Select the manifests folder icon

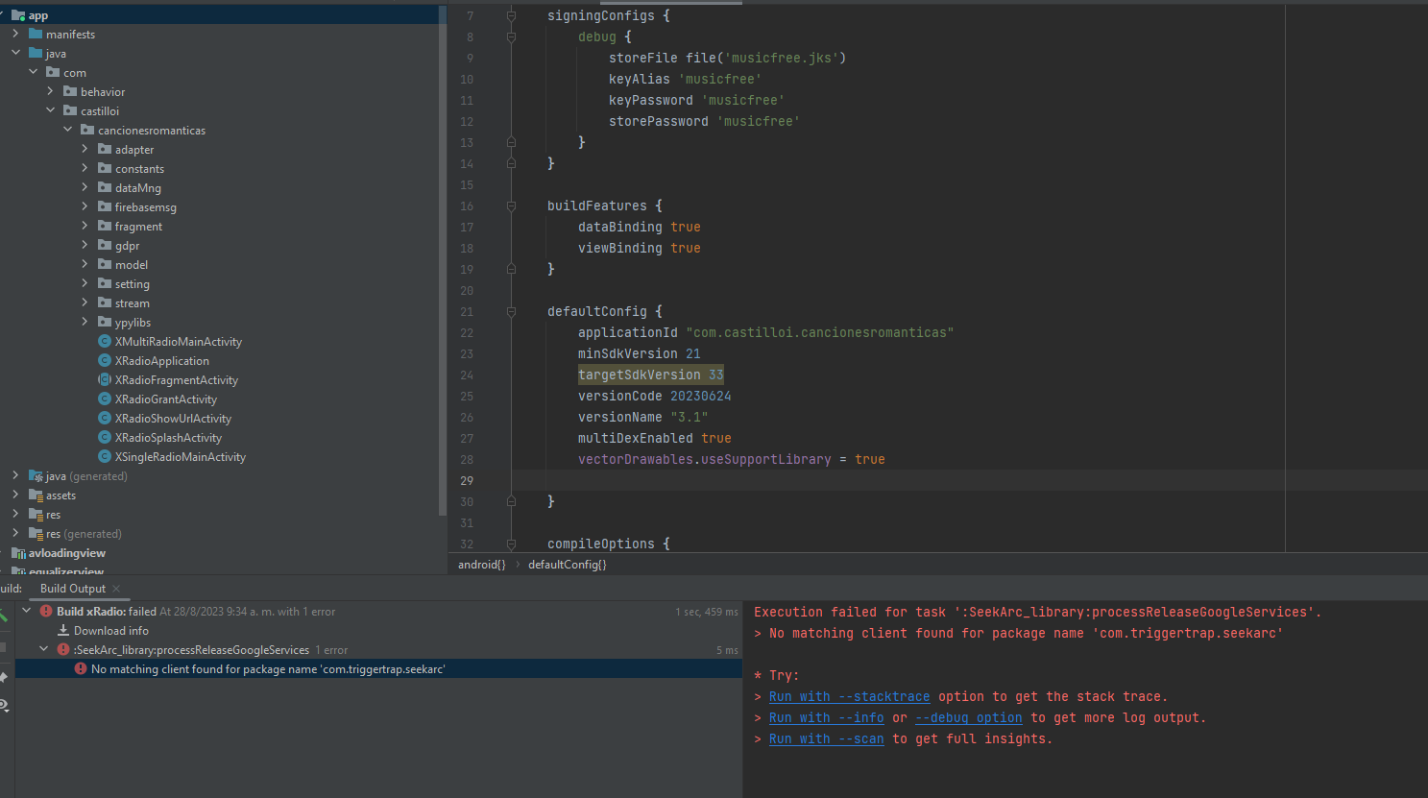(x=36, y=34)
